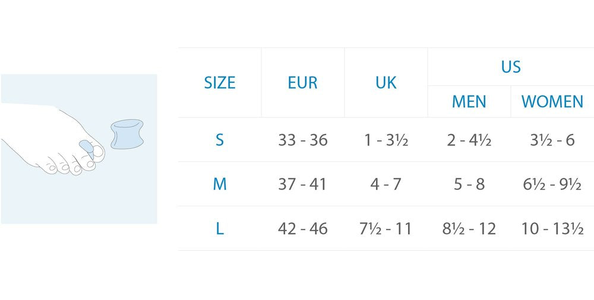Click UK size 4 - 7 cell
594x300 pixels.
pos(386,184)
